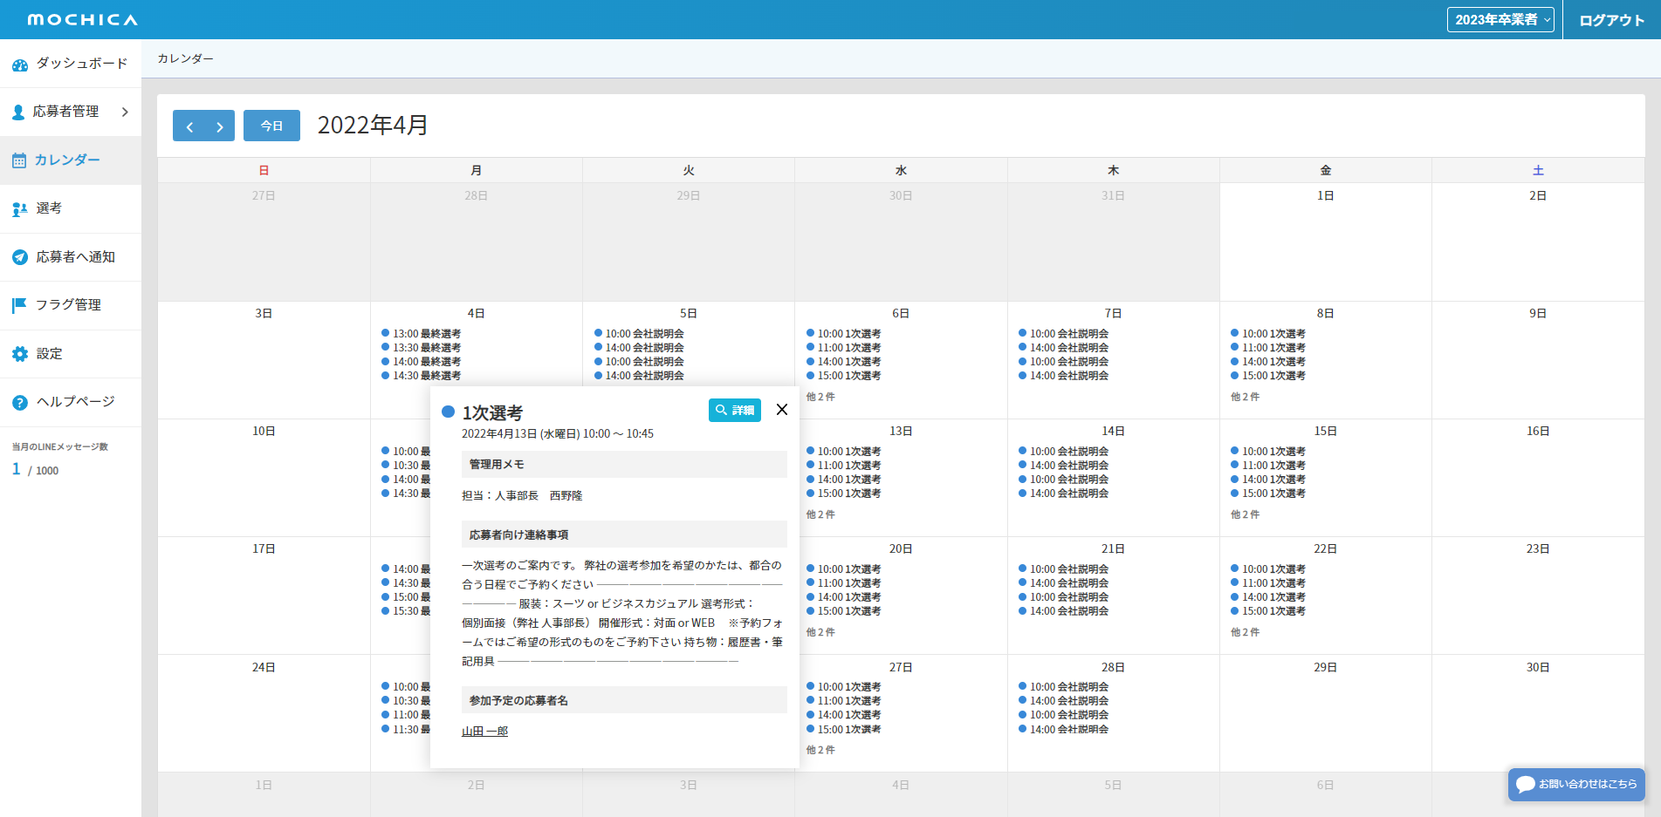Click the paper plane notification icon
1661x817 pixels.
(x=20, y=257)
